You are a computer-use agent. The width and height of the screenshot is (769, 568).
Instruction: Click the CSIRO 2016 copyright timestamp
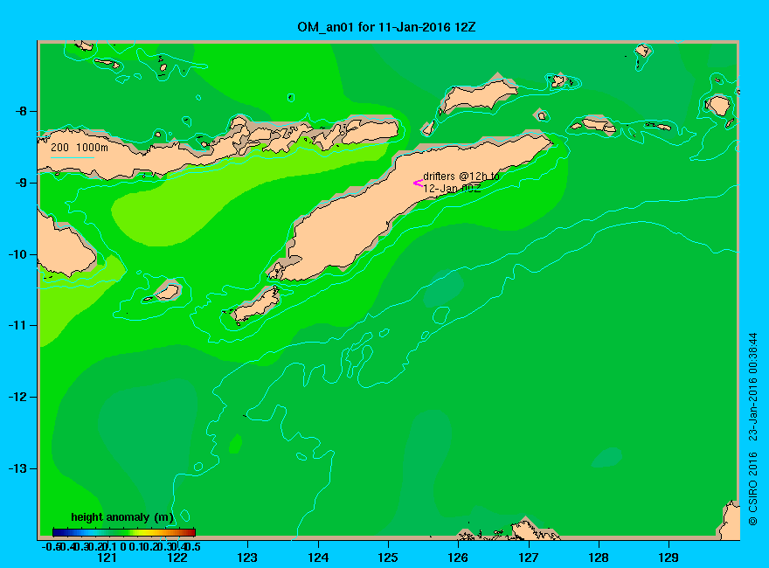(752, 429)
